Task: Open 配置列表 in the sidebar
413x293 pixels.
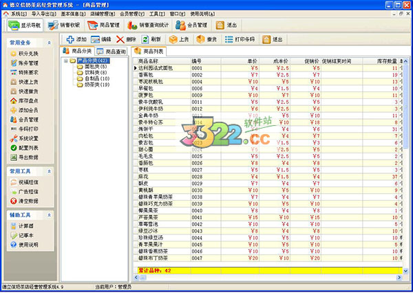Action: coord(25,148)
